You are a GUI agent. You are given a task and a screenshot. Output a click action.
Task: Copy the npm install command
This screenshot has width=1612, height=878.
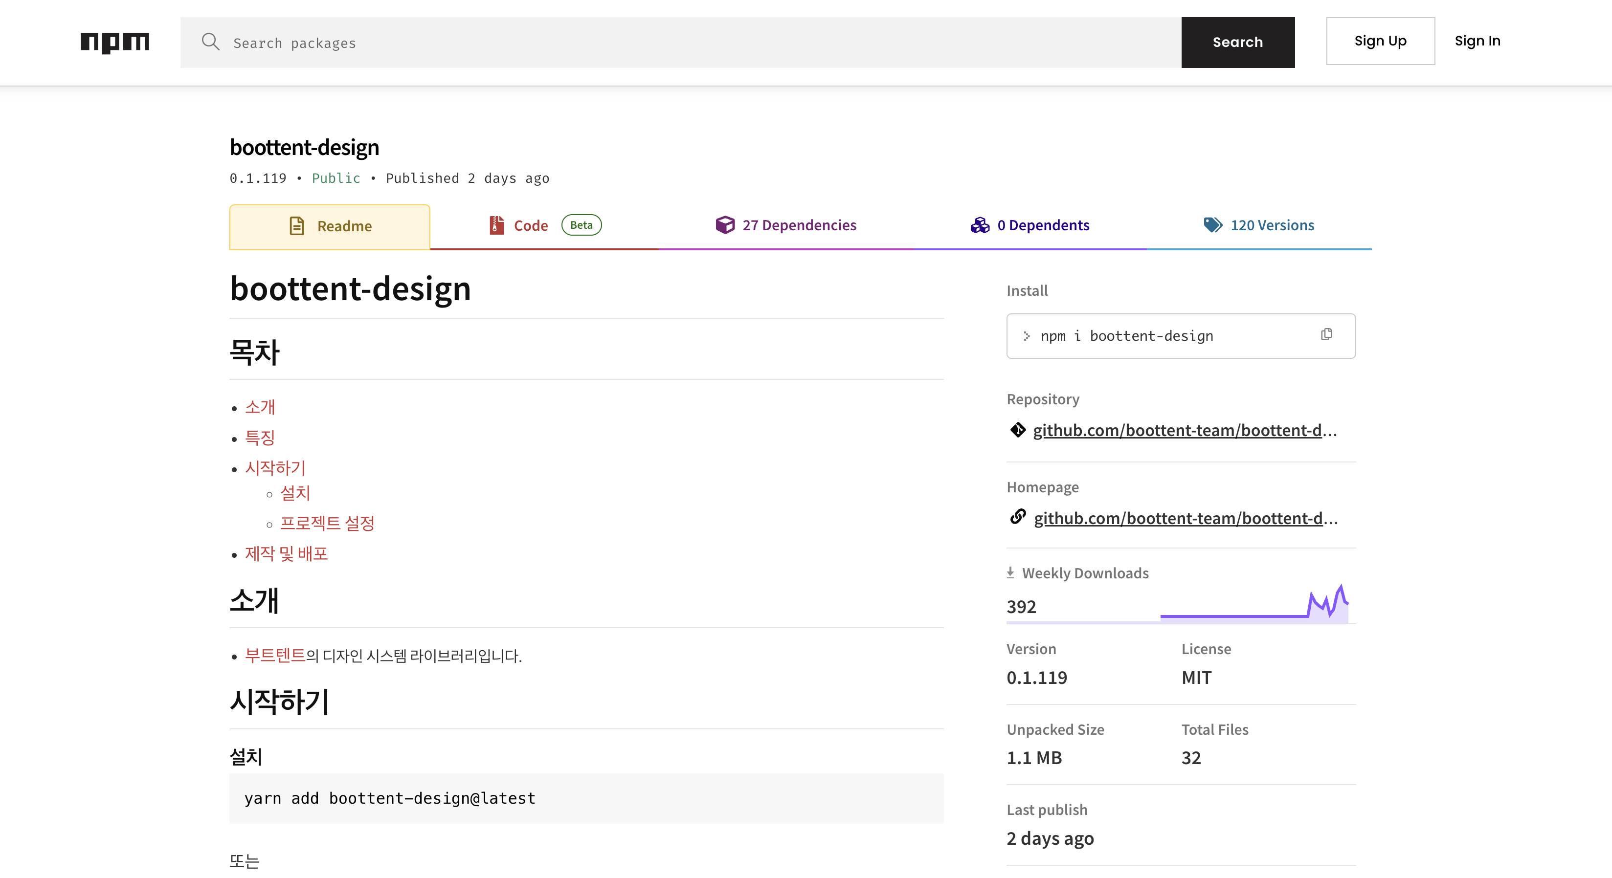click(x=1326, y=334)
